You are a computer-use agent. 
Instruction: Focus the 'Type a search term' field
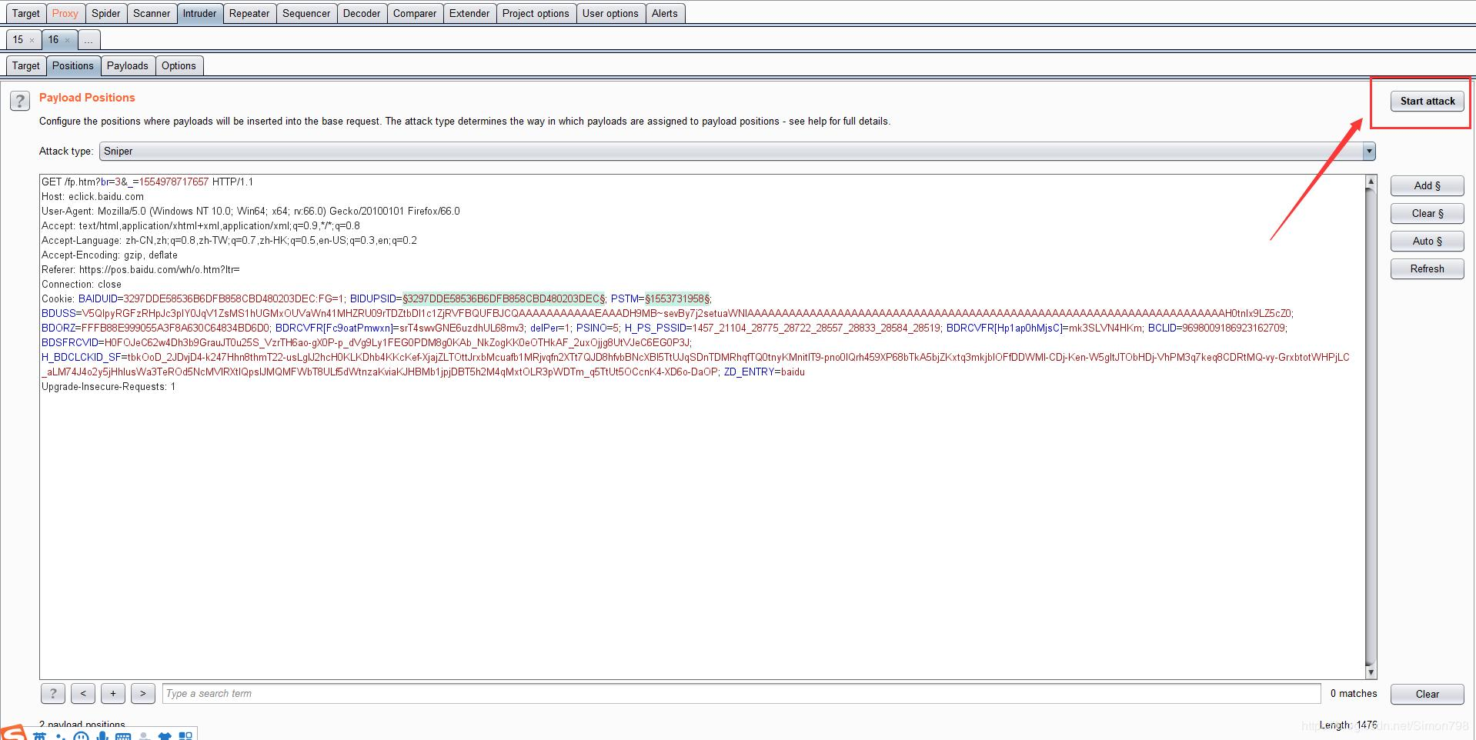coord(741,693)
